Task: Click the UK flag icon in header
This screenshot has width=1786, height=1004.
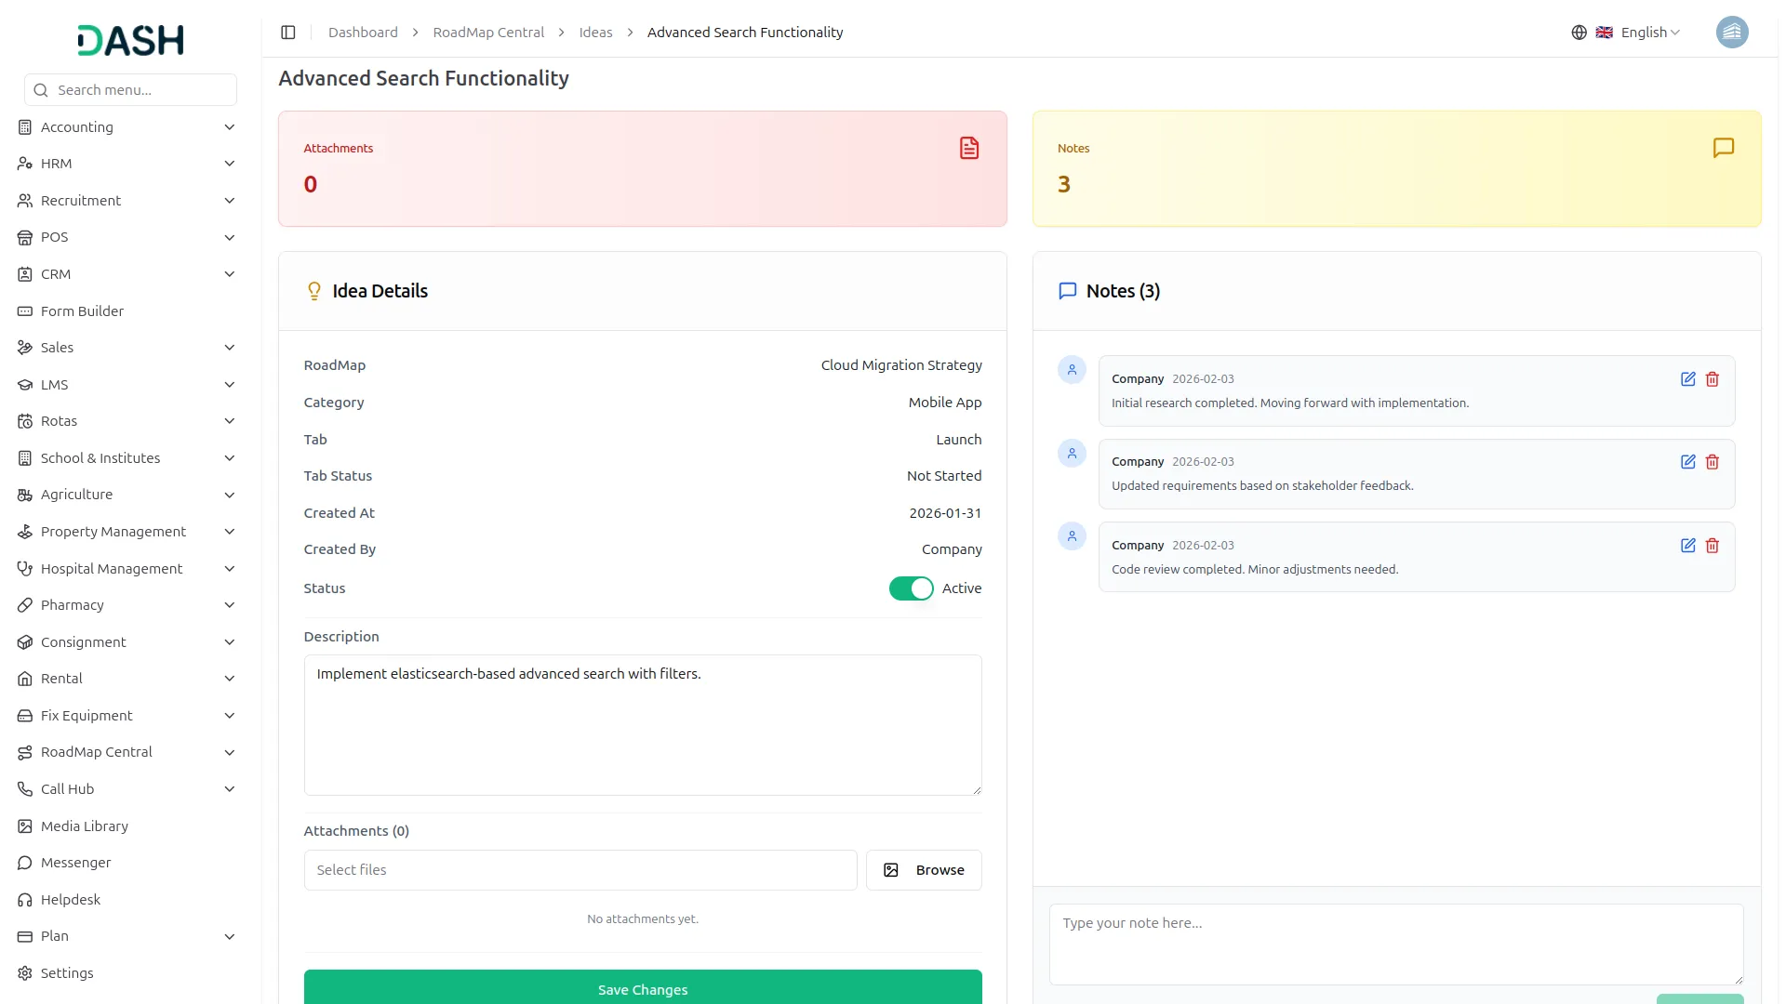Action: coord(1605,32)
